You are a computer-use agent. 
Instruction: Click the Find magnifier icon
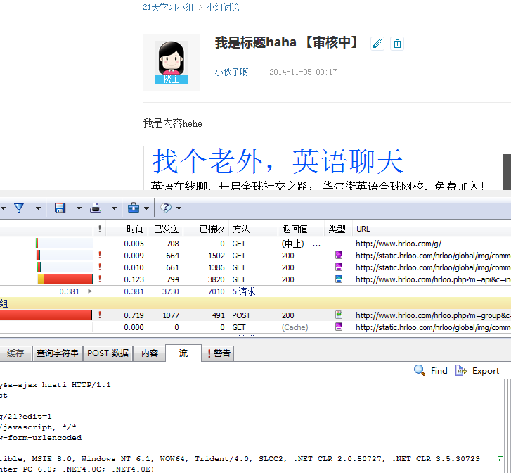pyautogui.click(x=419, y=370)
